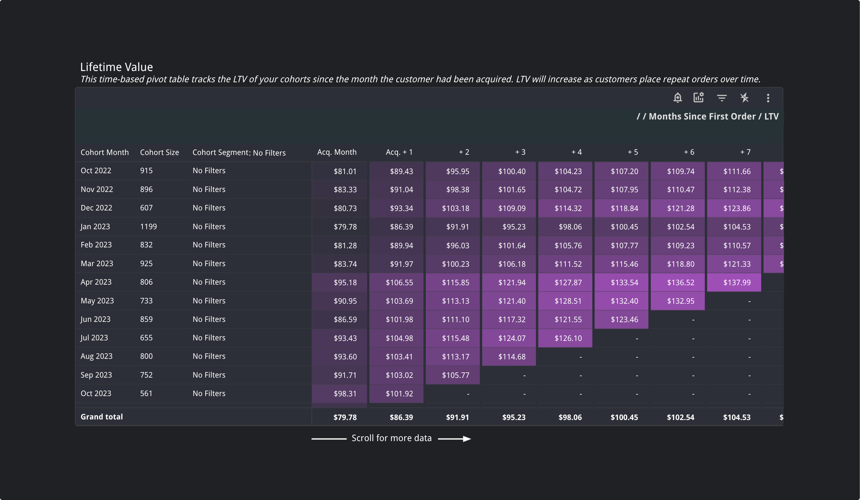Click the Oct 2022 cohort row label

coord(96,170)
